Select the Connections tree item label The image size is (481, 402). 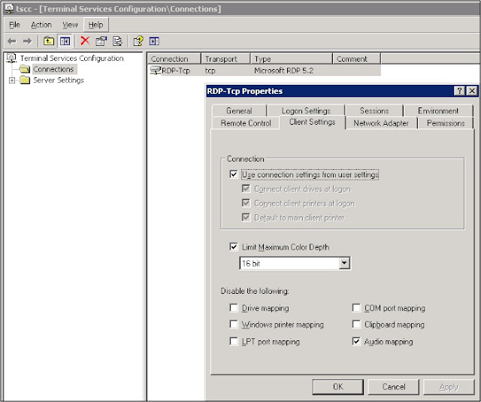click(53, 69)
